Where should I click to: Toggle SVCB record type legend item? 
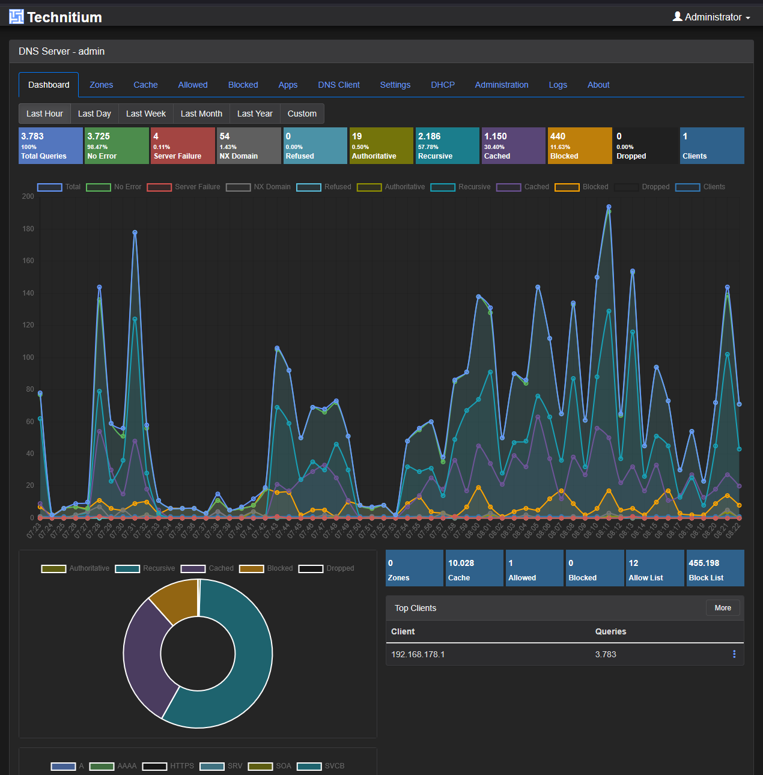(x=321, y=766)
